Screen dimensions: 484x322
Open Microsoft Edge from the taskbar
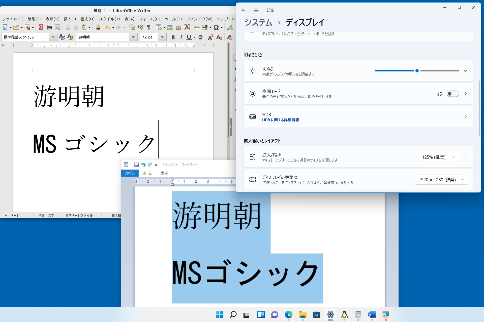pyautogui.click(x=289, y=314)
